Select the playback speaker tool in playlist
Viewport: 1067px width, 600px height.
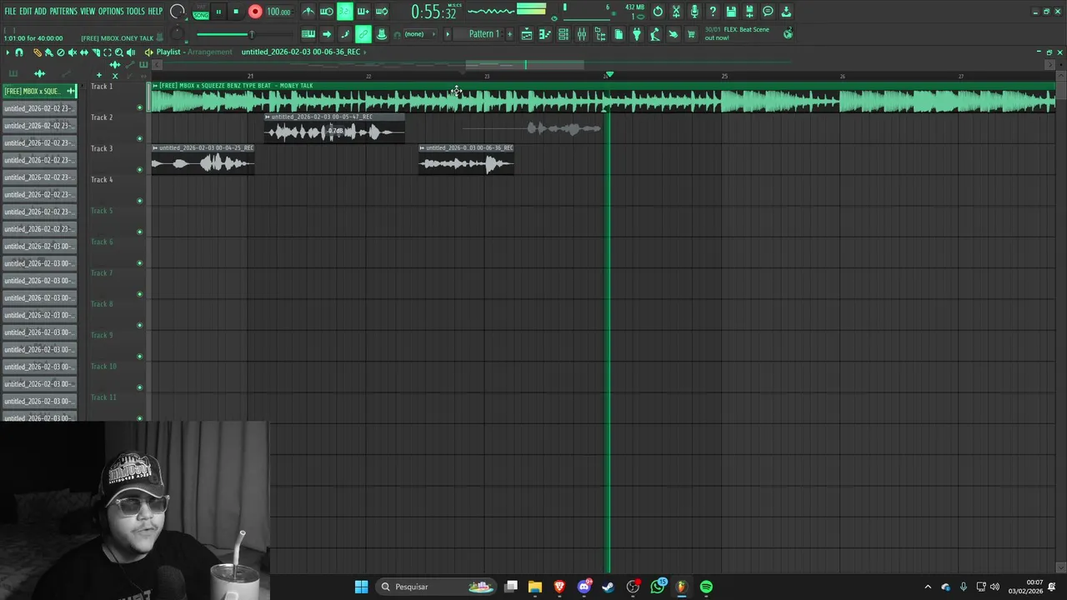[x=131, y=52]
